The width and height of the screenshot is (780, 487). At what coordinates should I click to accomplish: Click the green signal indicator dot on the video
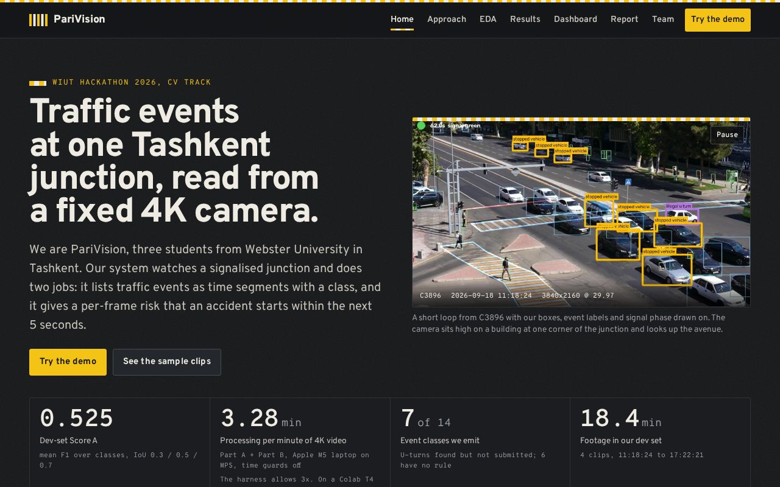(x=421, y=125)
